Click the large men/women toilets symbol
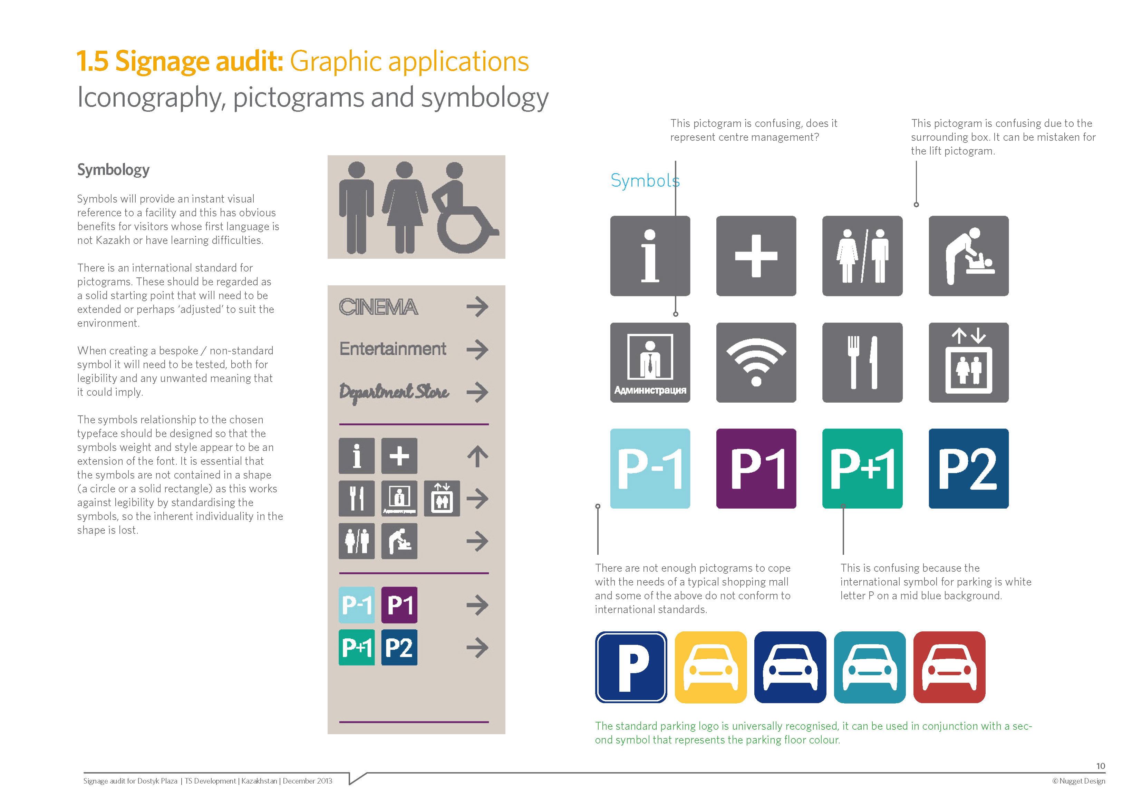Viewport: 1142px width, 807px height. tap(862, 256)
